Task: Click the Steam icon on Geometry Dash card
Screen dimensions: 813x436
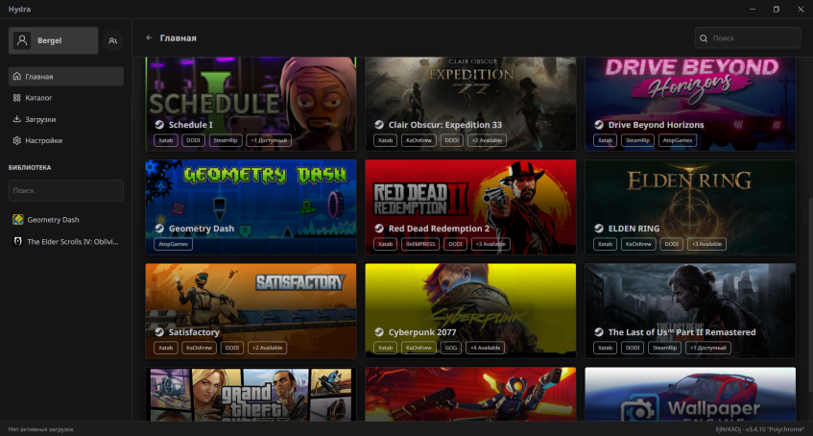Action: pos(159,229)
